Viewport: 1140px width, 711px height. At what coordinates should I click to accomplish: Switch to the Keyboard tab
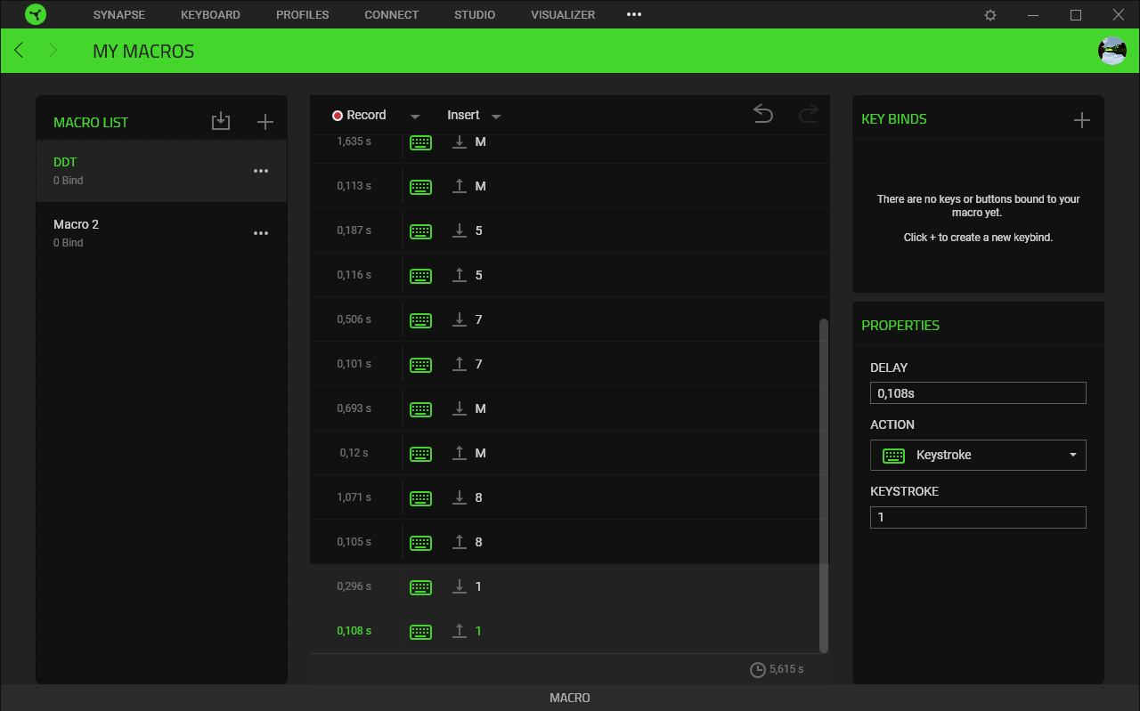coord(210,15)
